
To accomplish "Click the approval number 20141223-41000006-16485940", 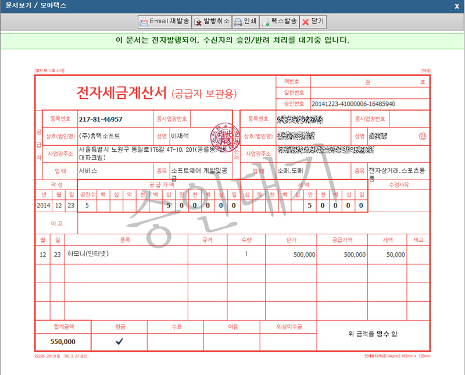I will 353,104.
